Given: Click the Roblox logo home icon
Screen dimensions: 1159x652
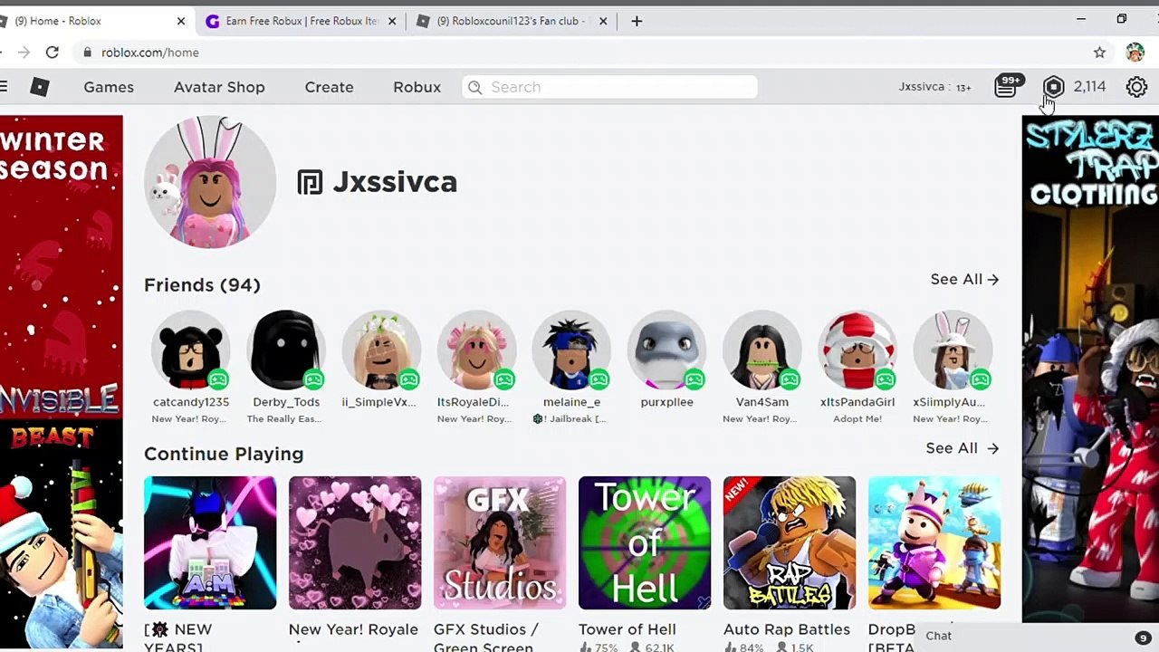Looking at the screenshot, I should [40, 87].
